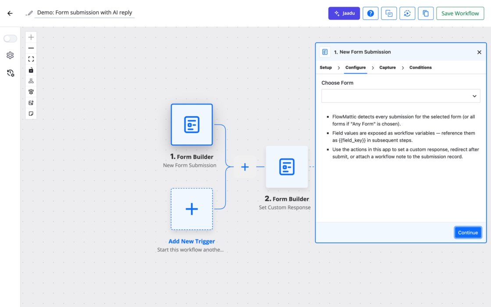Click the Continue button
Viewport: 491px width, 307px height.
click(x=468, y=232)
